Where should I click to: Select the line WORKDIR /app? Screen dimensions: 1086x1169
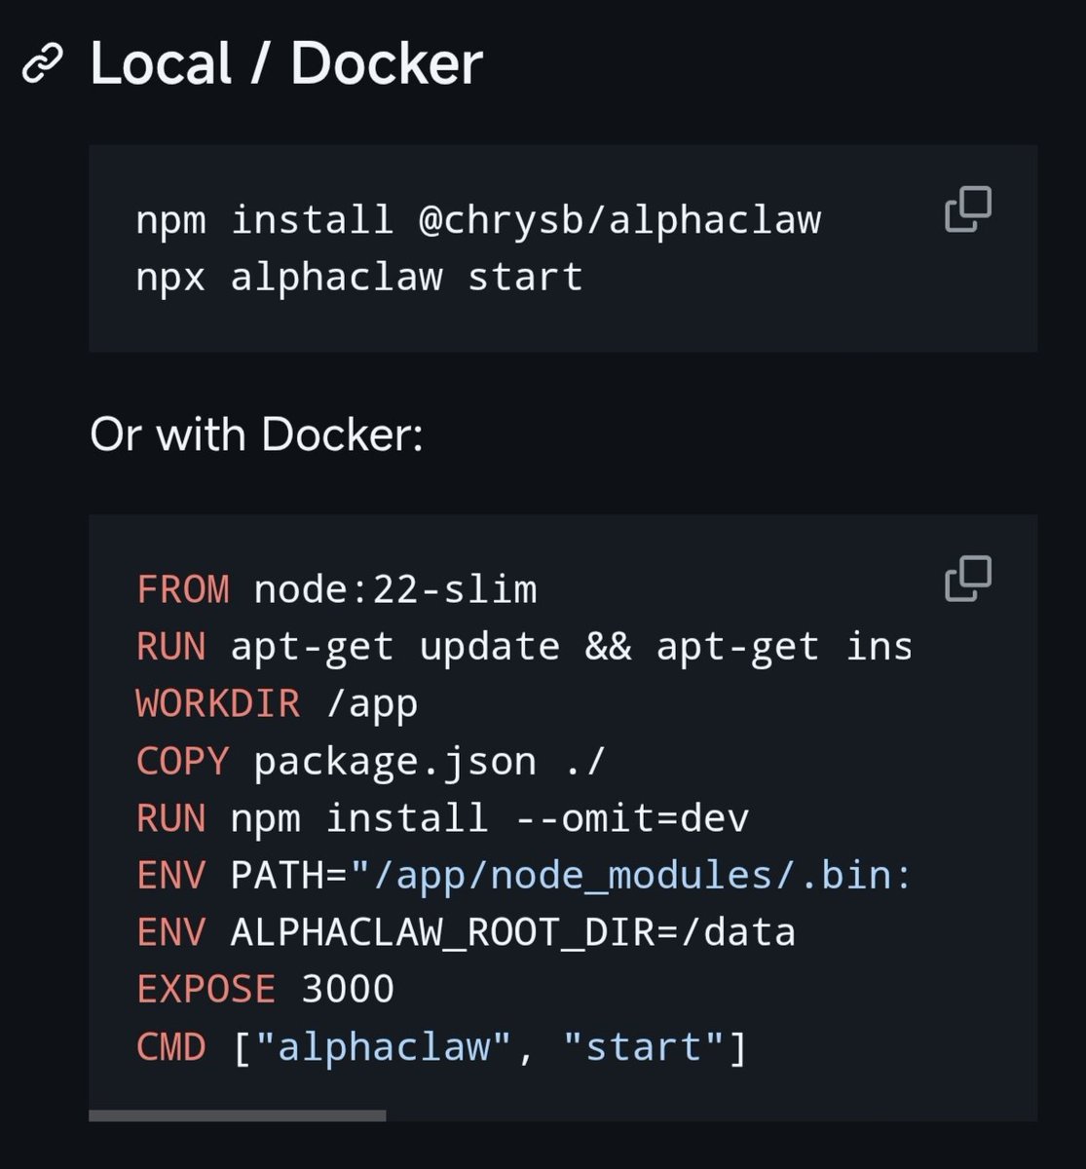(x=277, y=702)
